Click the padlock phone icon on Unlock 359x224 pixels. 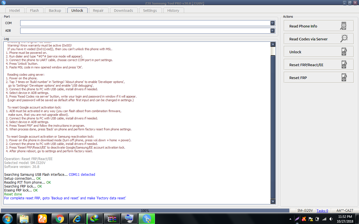(x=344, y=52)
